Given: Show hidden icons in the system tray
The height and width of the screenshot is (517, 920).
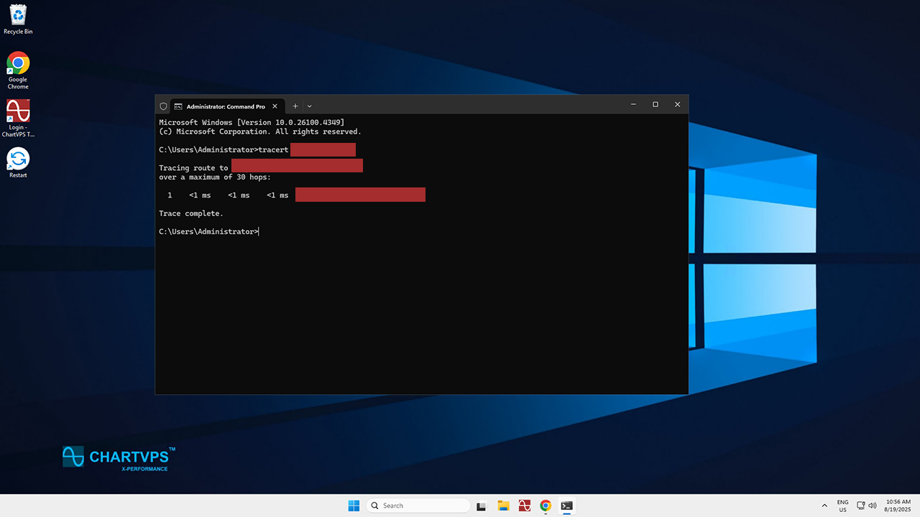Looking at the screenshot, I should click(x=824, y=506).
